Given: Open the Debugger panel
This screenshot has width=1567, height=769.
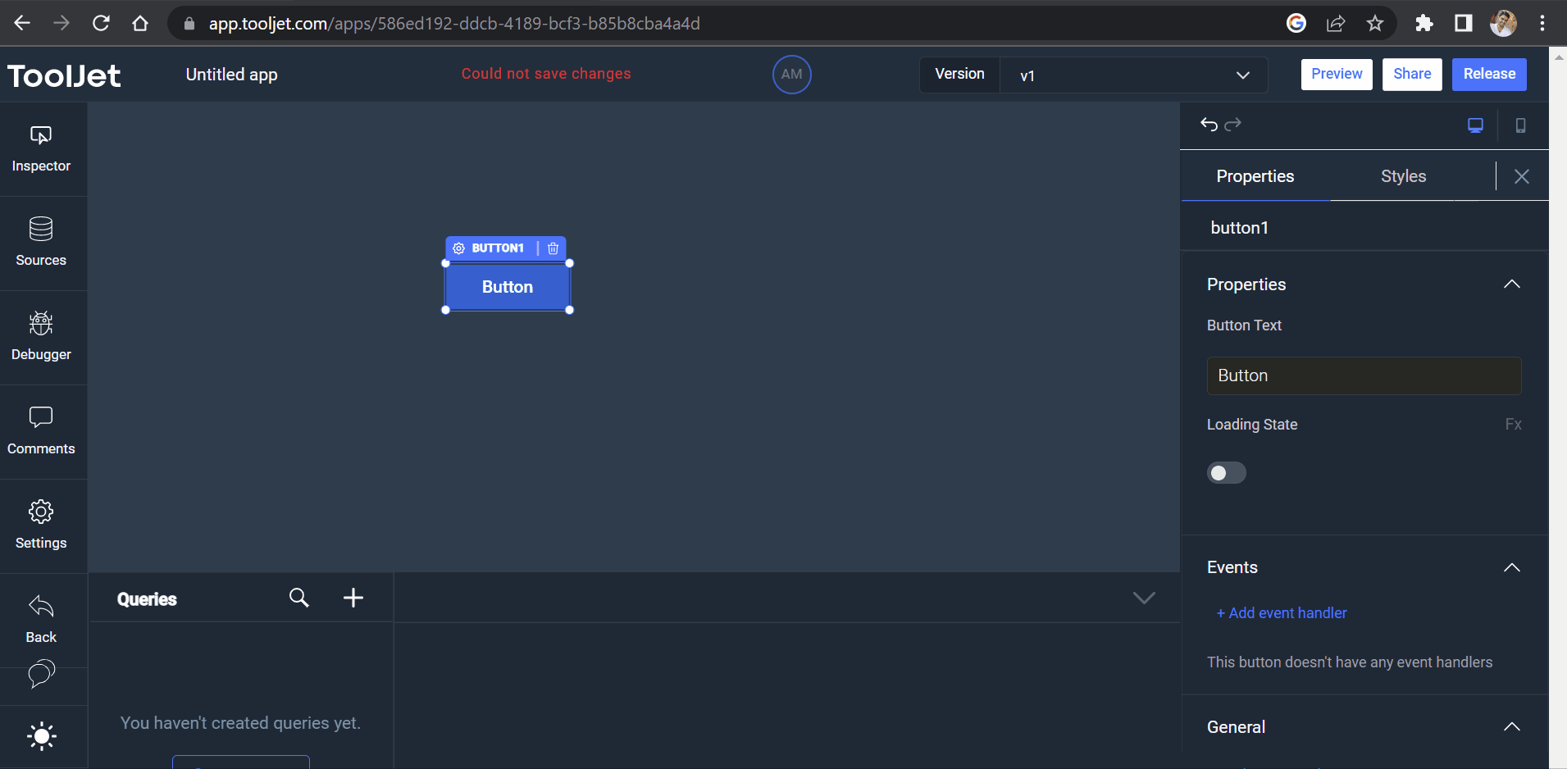Looking at the screenshot, I should [41, 337].
